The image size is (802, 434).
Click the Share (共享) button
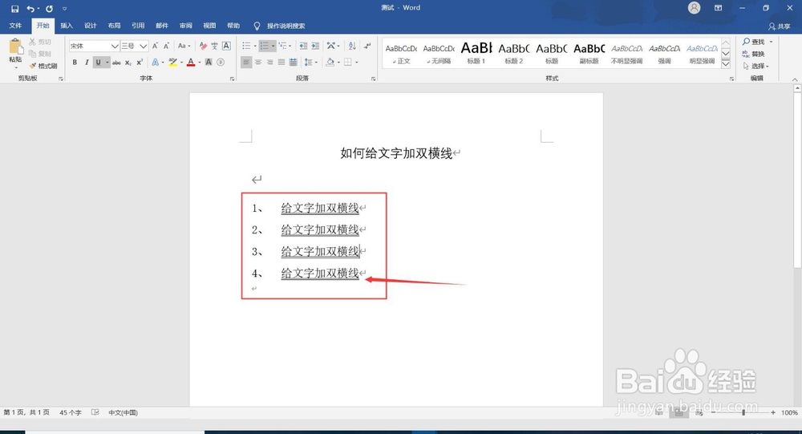point(780,26)
